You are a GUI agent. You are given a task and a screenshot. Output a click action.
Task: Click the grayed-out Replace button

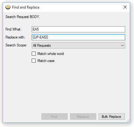(83, 117)
